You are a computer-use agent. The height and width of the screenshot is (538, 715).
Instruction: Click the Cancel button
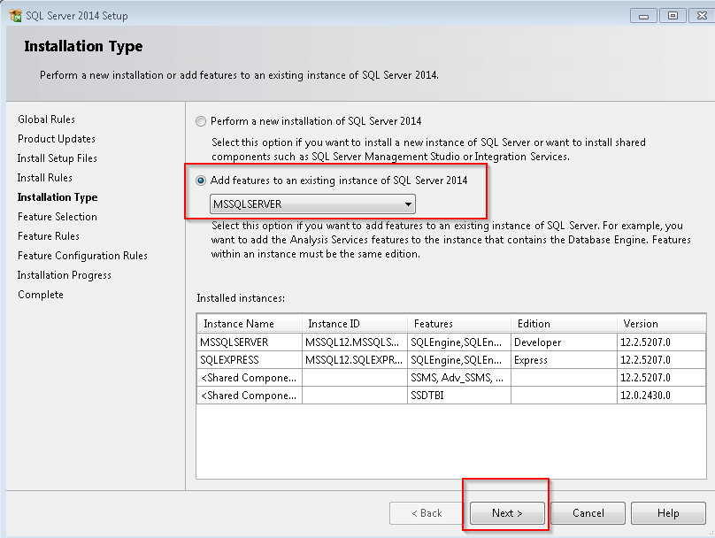588,512
